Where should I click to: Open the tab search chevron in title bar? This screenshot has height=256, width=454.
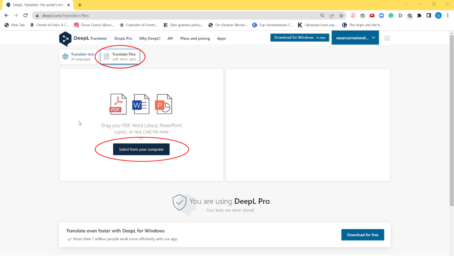407,5
